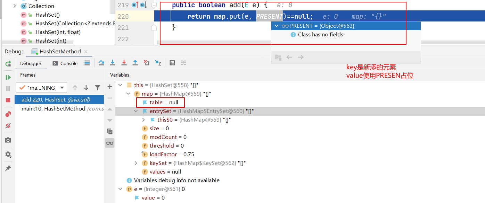
Task: Expand the this$0 node
Action: (x=143, y=120)
